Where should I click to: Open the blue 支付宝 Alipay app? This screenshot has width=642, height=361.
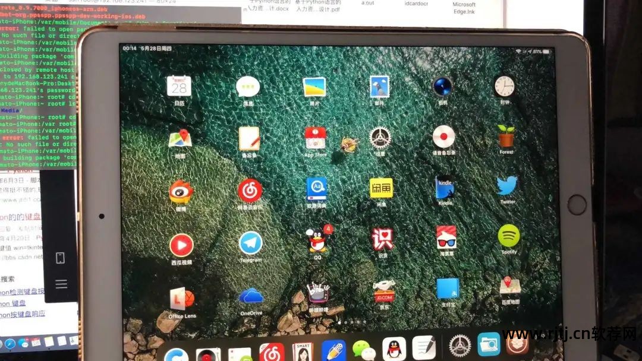coord(448,289)
